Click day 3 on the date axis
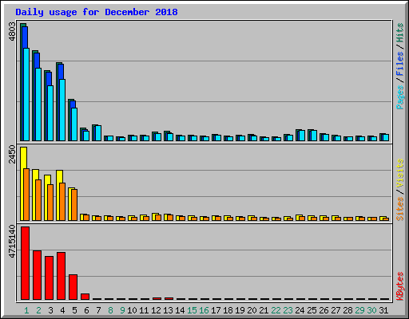The width and height of the screenshot is (409, 319). pos(50,310)
